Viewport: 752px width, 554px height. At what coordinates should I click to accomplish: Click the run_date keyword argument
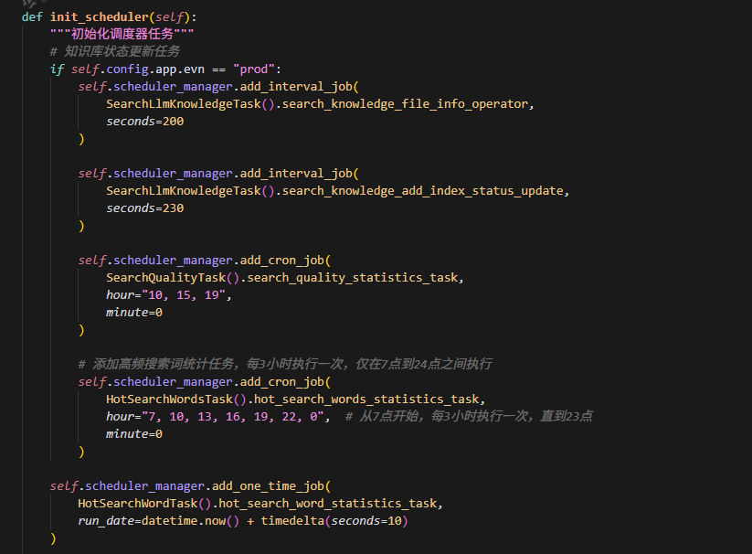106,521
